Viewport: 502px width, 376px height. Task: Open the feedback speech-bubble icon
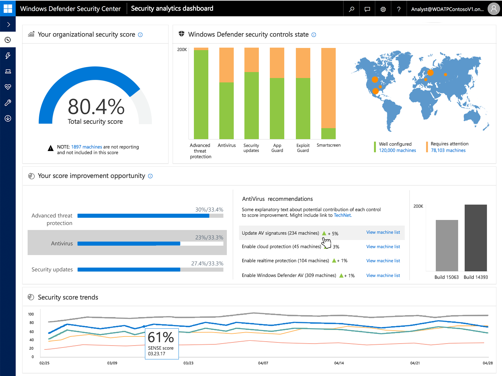click(x=367, y=9)
